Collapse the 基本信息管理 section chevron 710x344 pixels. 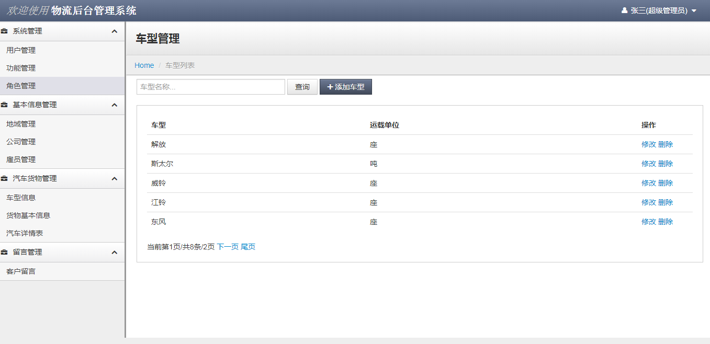click(115, 105)
